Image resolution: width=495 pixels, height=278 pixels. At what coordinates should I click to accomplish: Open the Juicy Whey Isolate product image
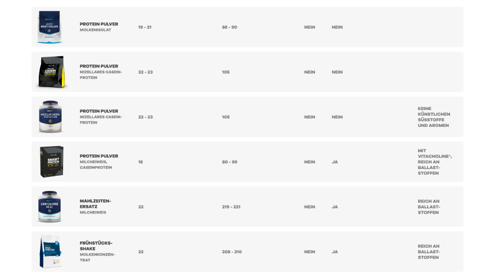[49, 27]
